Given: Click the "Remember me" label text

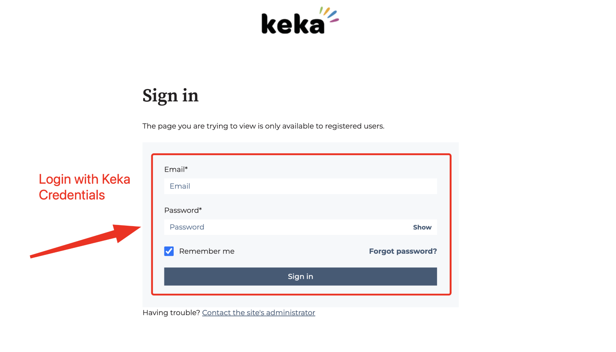Looking at the screenshot, I should (x=207, y=251).
